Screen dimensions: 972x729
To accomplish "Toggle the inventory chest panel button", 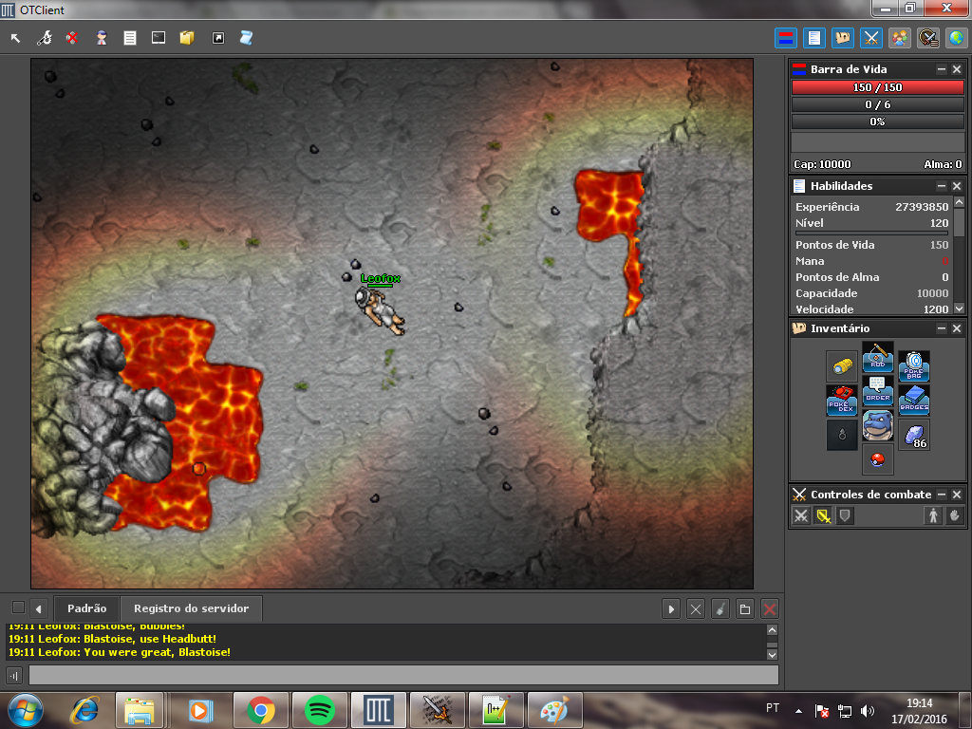I will 843,38.
